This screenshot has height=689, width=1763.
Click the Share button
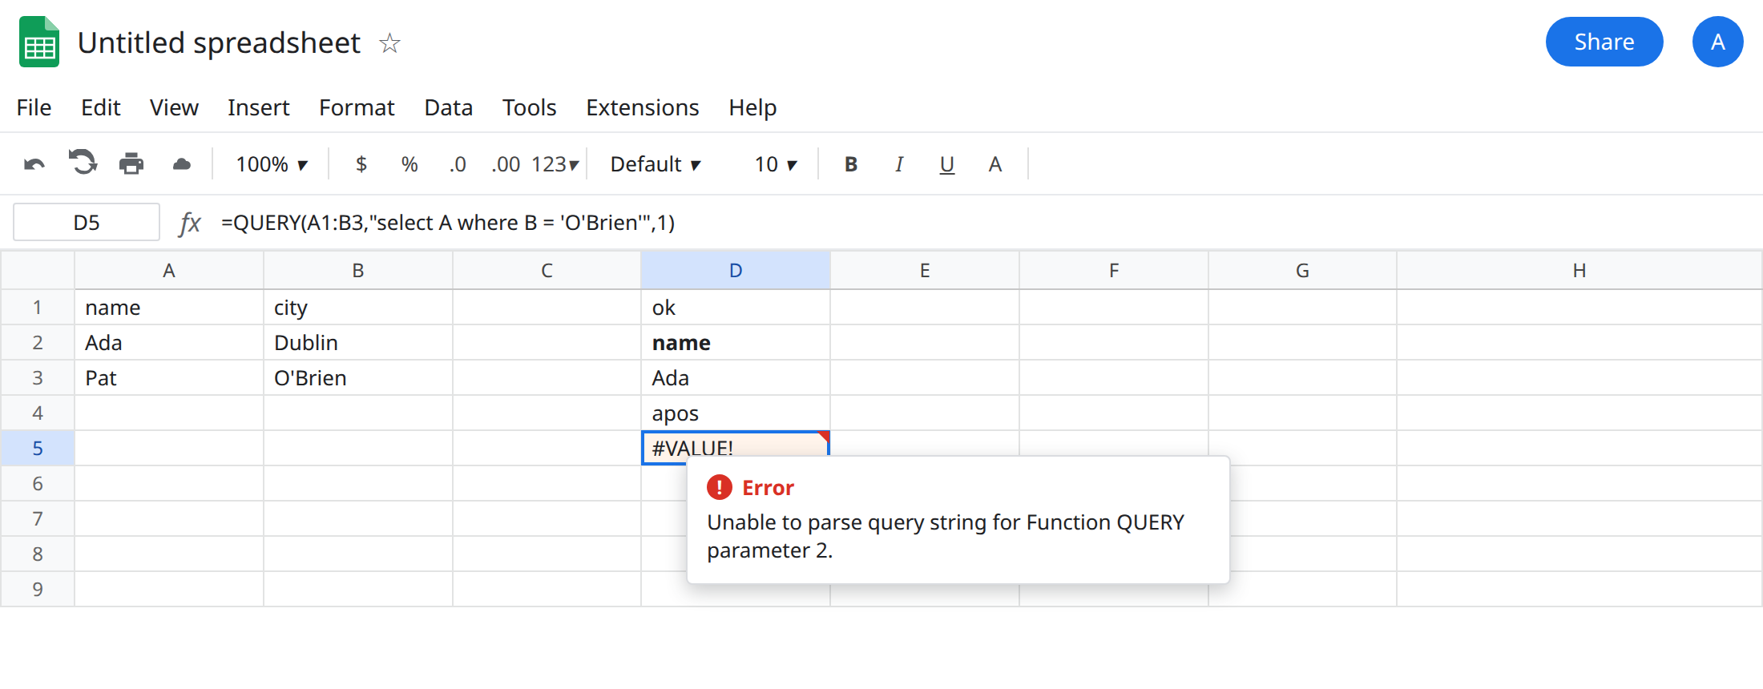click(1604, 42)
